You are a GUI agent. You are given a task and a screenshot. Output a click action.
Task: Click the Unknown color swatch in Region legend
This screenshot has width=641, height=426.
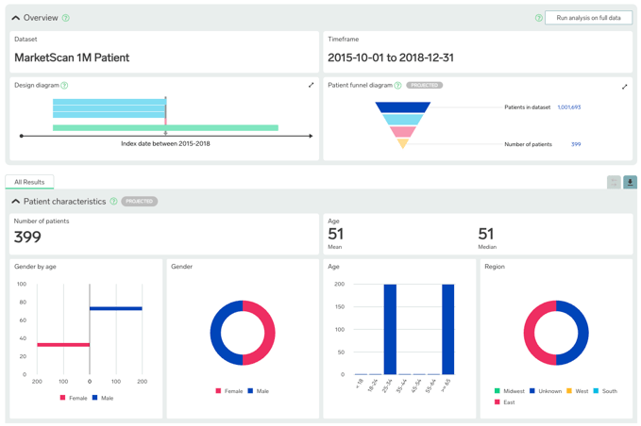(532, 391)
